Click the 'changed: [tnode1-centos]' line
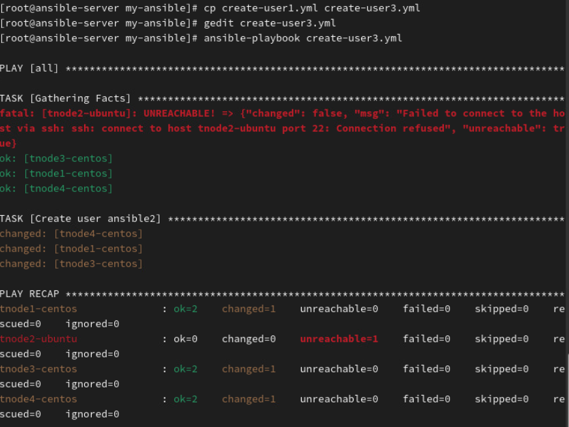569x427 pixels. click(71, 249)
